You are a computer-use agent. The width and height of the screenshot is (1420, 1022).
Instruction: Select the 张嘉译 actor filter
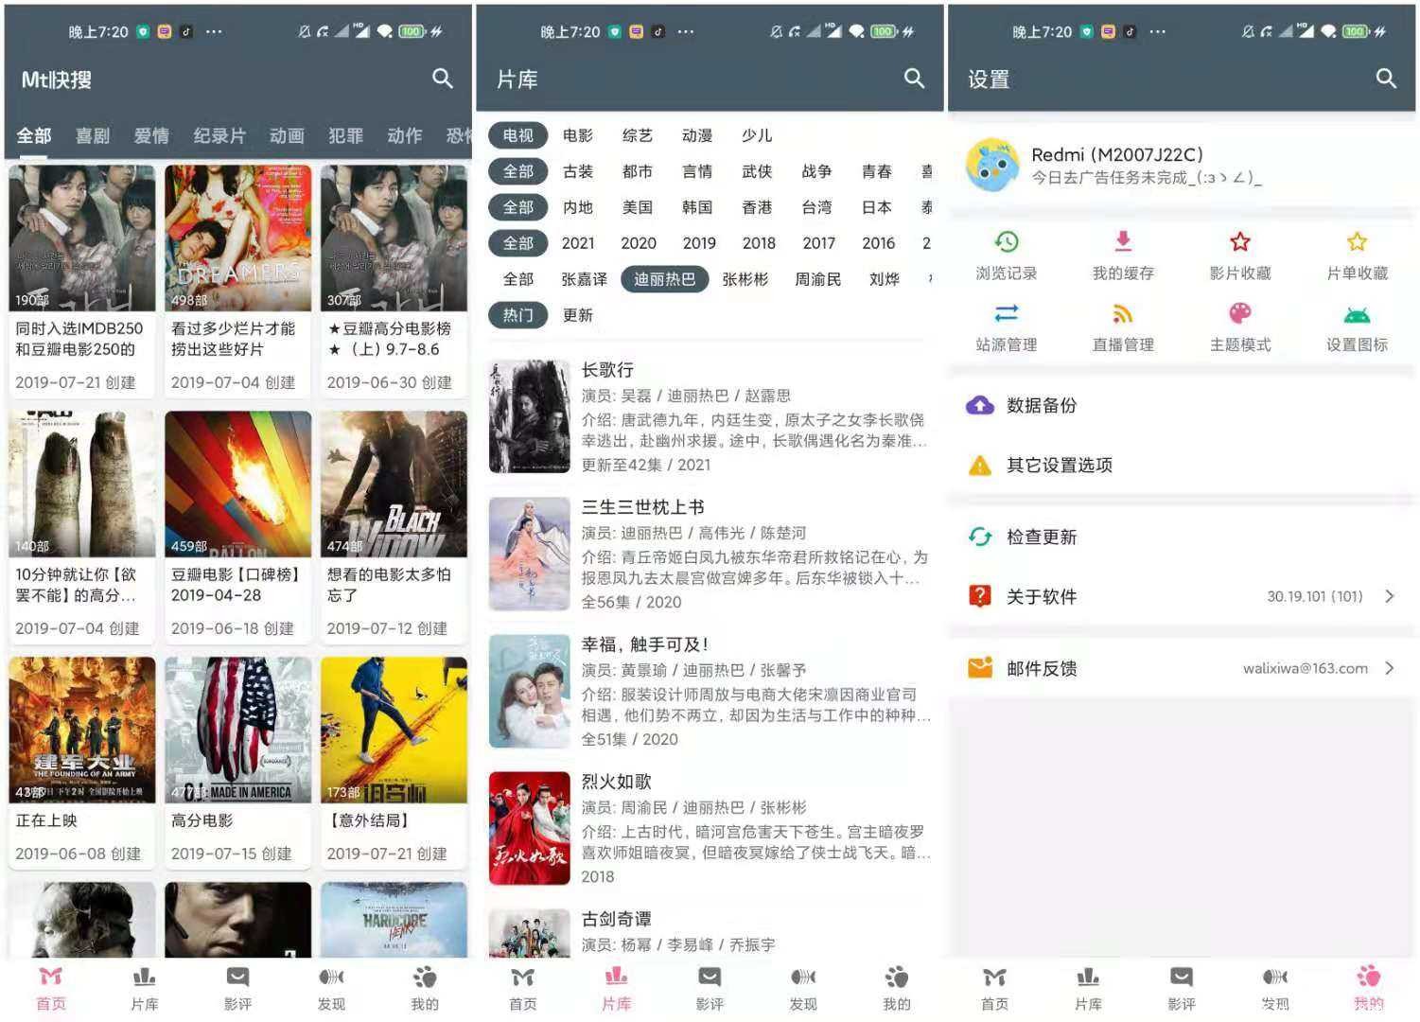point(585,279)
